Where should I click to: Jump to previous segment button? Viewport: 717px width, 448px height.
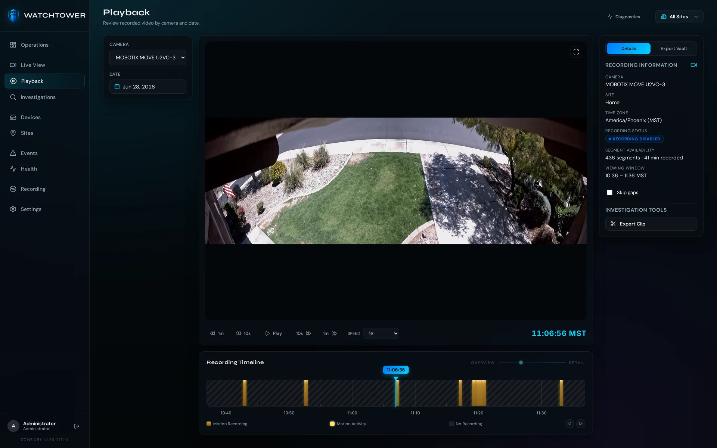[x=569, y=424]
